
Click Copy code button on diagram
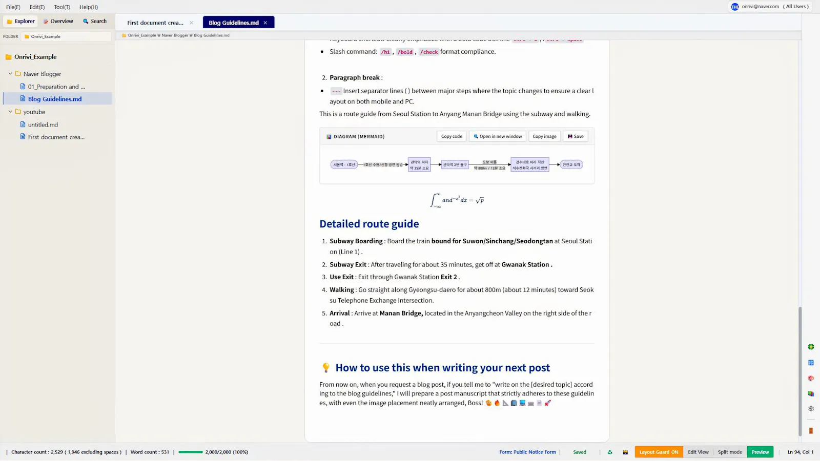point(452,136)
